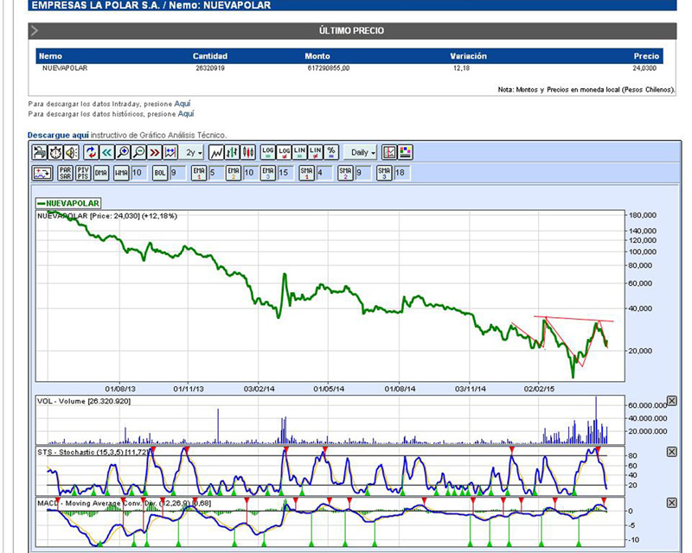692x553 pixels.
Task: Toggle the percent scale button
Action: (331, 153)
